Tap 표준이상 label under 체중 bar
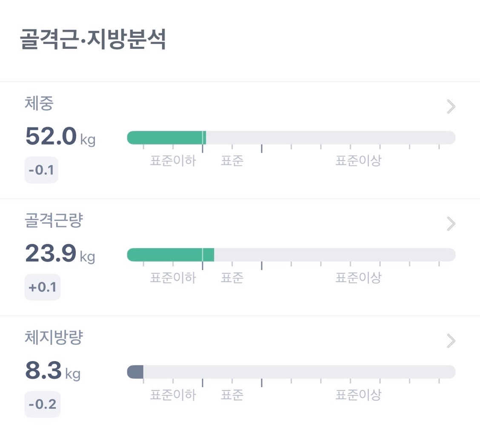This screenshot has width=480, height=425. pos(358,161)
